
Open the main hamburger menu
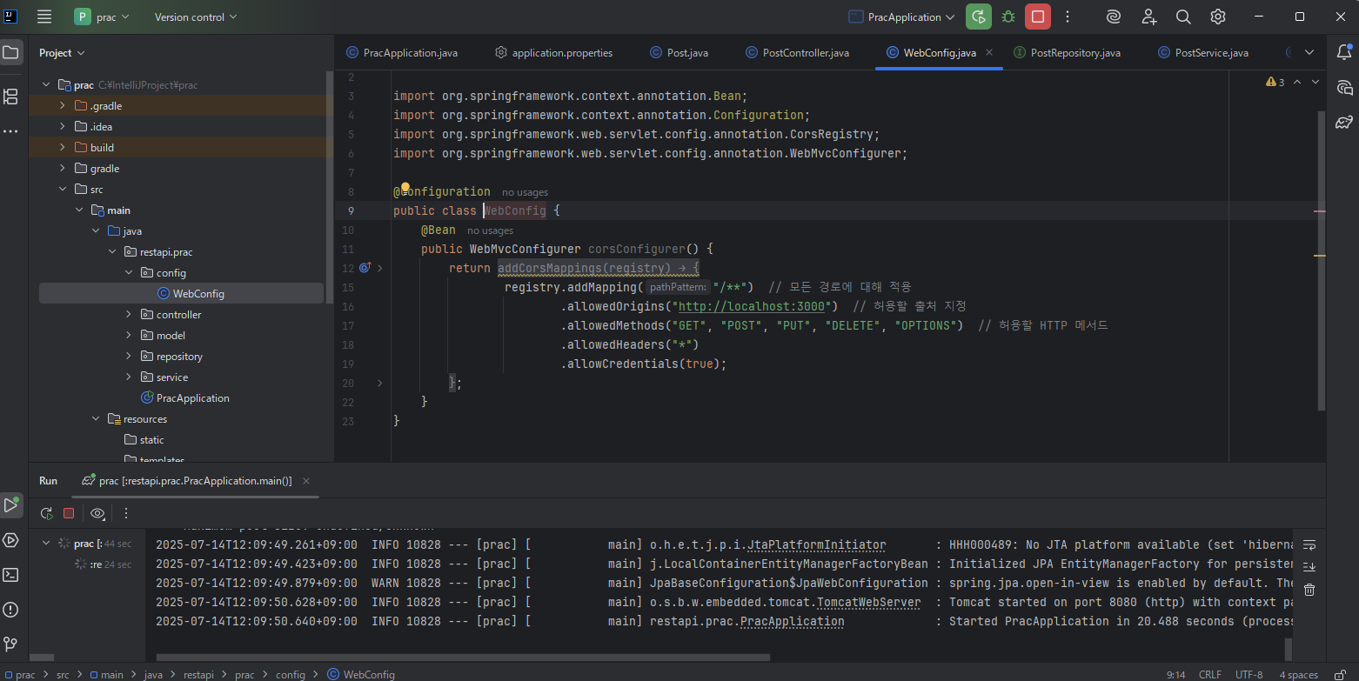(44, 17)
